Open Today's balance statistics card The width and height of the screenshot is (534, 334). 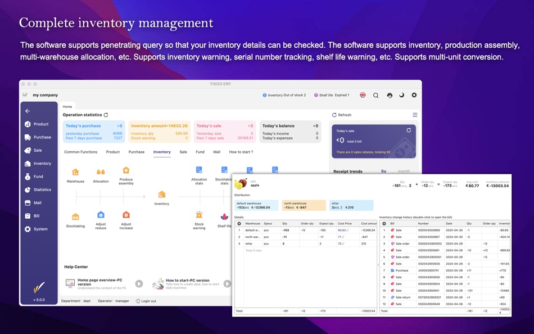pos(290,132)
